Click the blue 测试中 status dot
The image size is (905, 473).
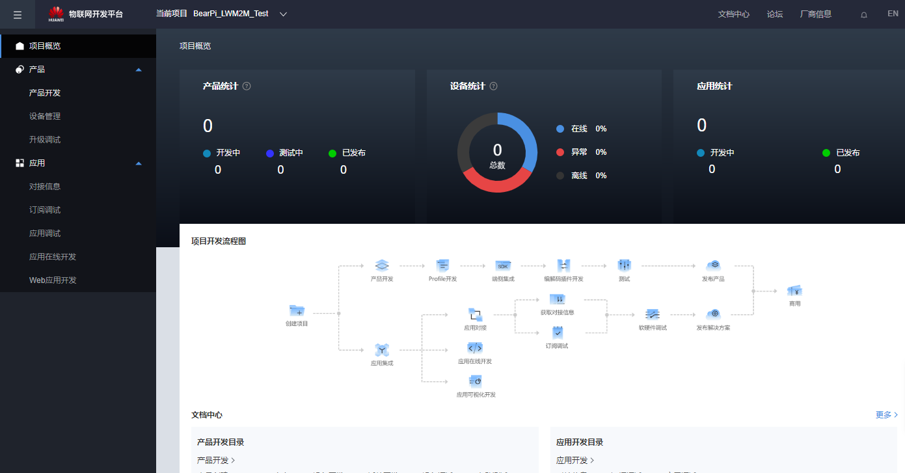pyautogui.click(x=270, y=154)
